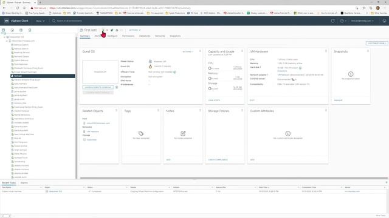Click the edit settings toolbar icon
Screen dimensions: 389x218
pos(117,30)
